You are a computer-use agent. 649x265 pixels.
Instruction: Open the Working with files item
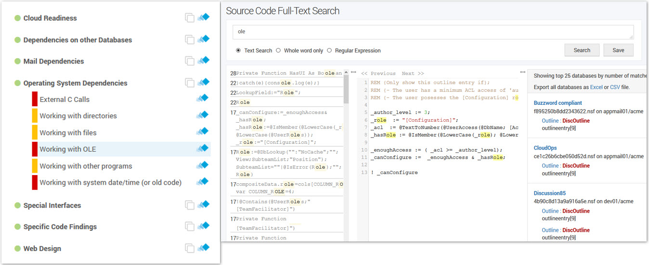68,133
